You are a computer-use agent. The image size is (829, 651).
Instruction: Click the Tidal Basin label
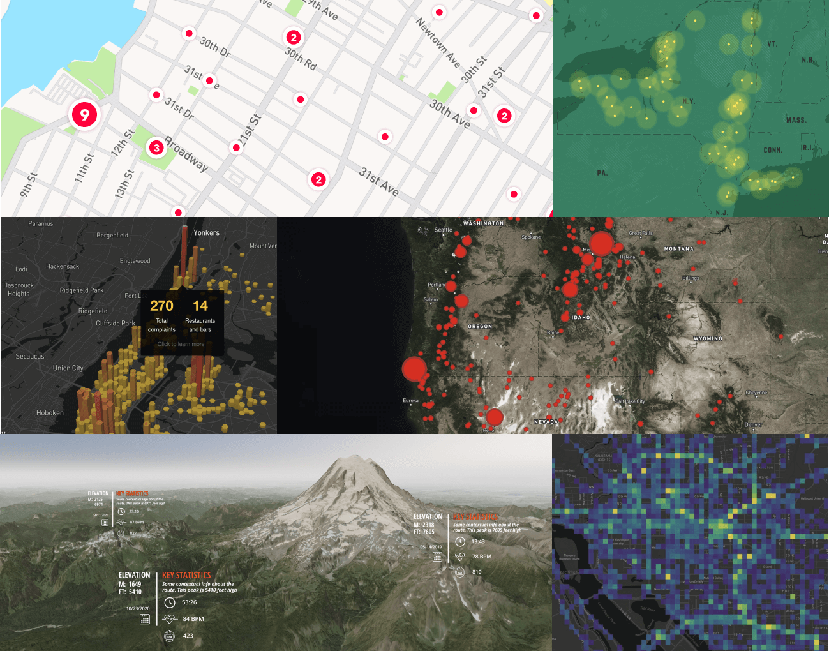(x=647, y=609)
